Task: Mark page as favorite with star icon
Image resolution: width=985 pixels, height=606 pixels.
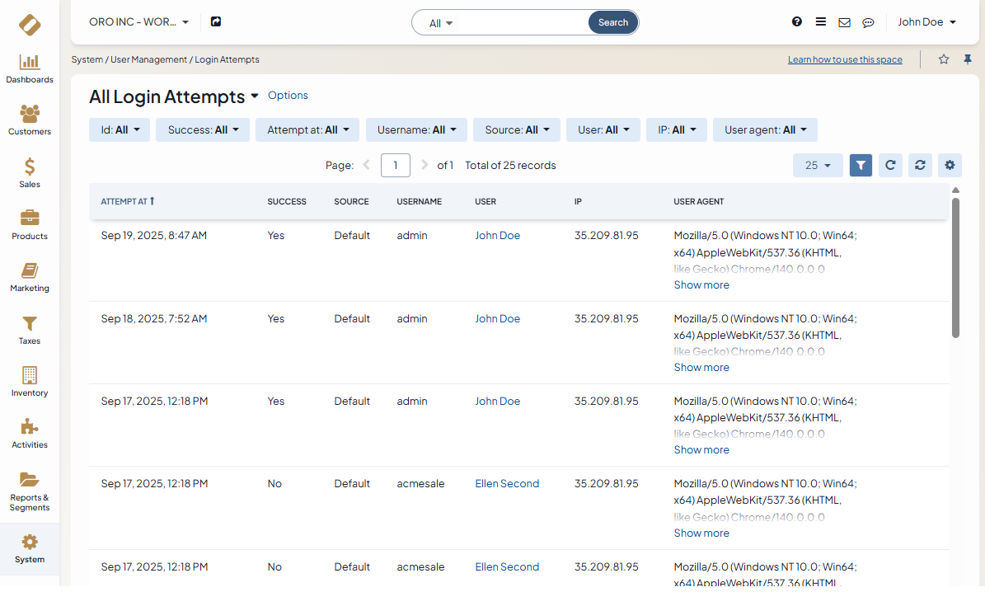Action: [944, 59]
